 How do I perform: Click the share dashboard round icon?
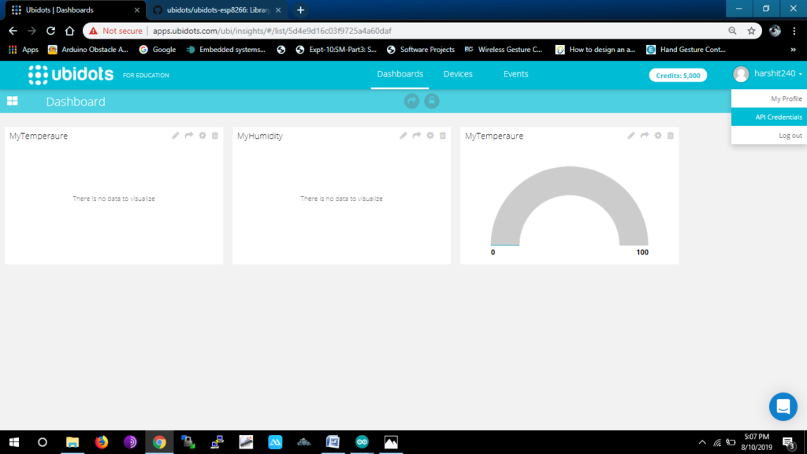[411, 101]
